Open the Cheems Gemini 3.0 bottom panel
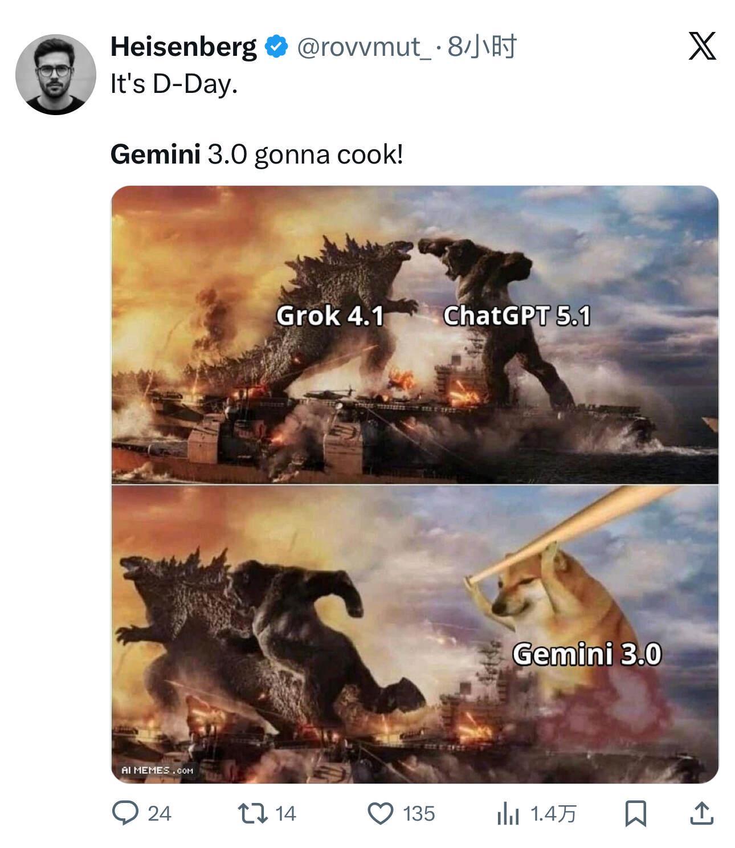Image resolution: width=735 pixels, height=848 pixels. [415, 634]
